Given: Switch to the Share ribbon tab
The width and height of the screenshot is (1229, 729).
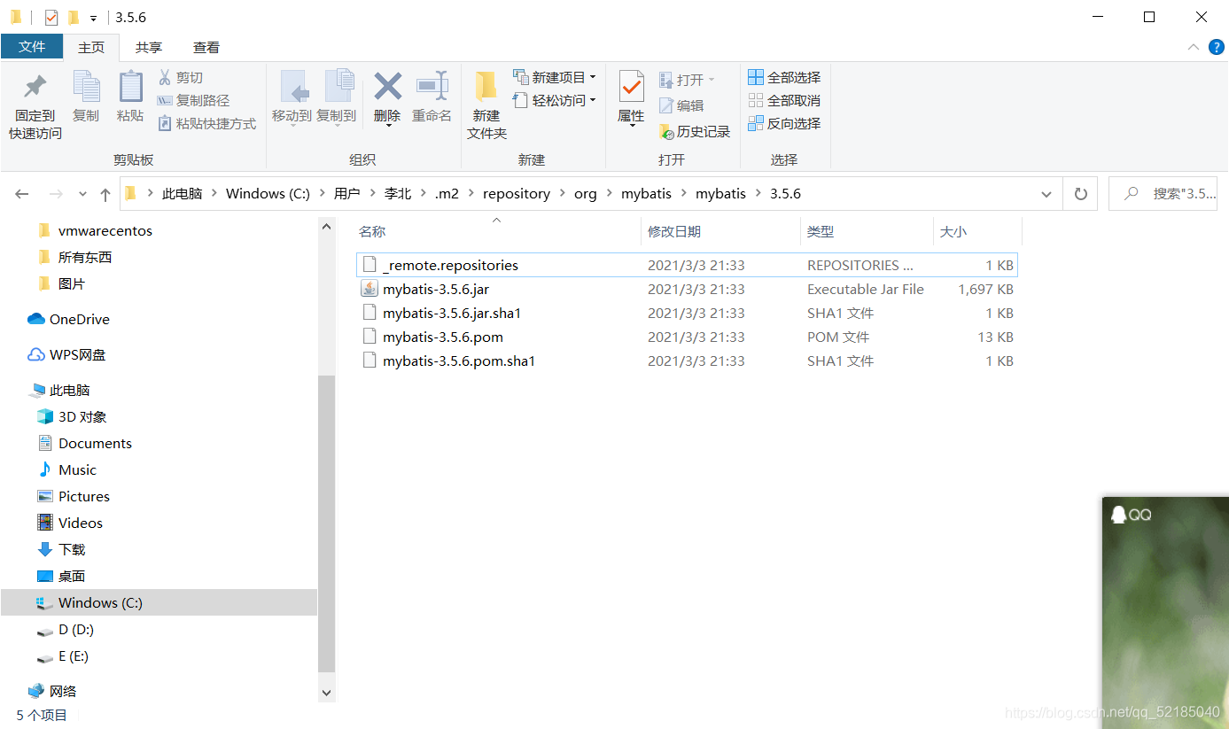Looking at the screenshot, I should coord(149,48).
